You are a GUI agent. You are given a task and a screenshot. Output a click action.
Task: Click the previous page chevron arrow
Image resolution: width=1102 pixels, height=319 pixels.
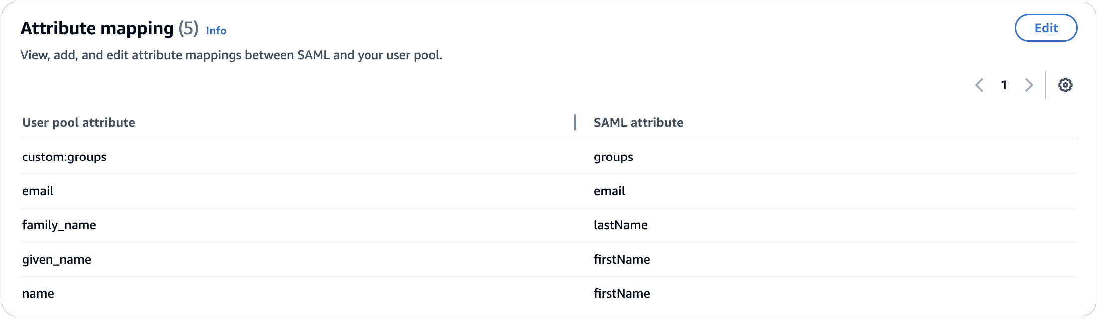[x=980, y=85]
